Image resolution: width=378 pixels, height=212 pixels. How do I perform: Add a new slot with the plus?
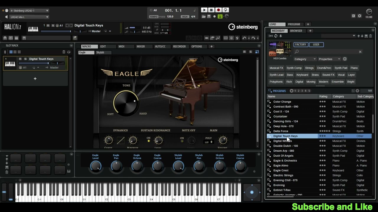click(x=35, y=79)
